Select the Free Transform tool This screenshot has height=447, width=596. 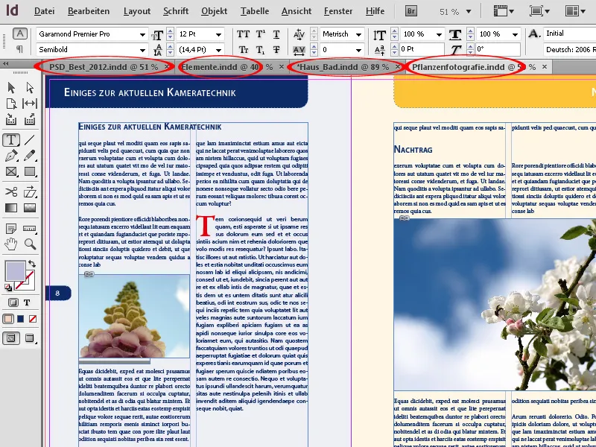(30, 191)
